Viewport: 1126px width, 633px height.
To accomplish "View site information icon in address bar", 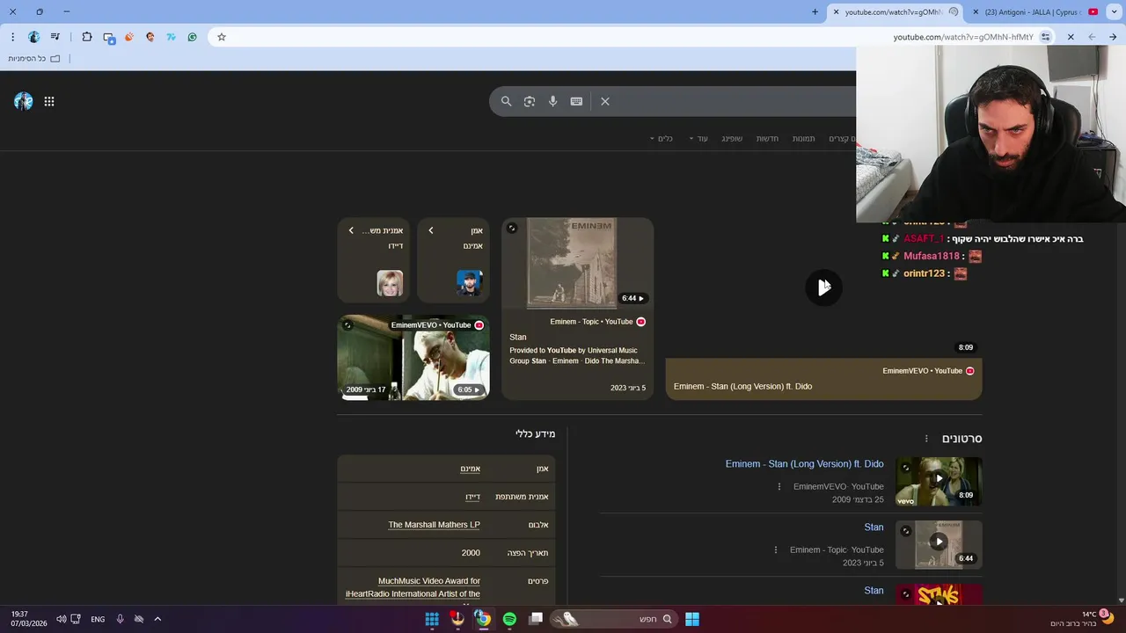I will pos(1046,37).
